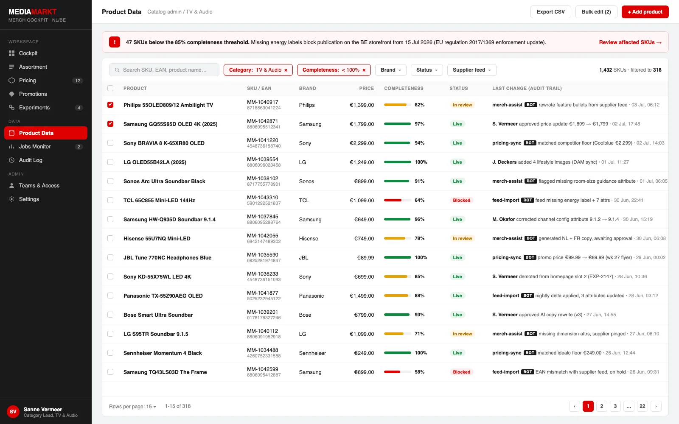Click + Add product button
Viewport: 679px width, 424px height.
(x=645, y=12)
